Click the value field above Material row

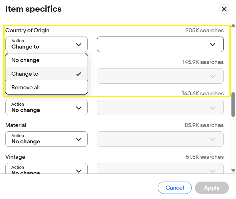160,107
